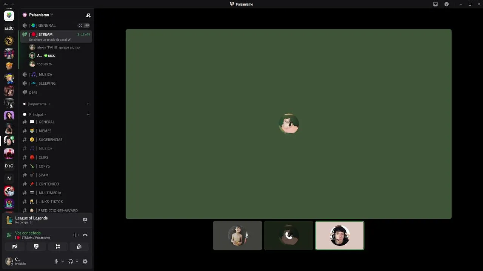The width and height of the screenshot is (483, 271).
Task: Open the french fries server icon
Action: tap(9, 66)
